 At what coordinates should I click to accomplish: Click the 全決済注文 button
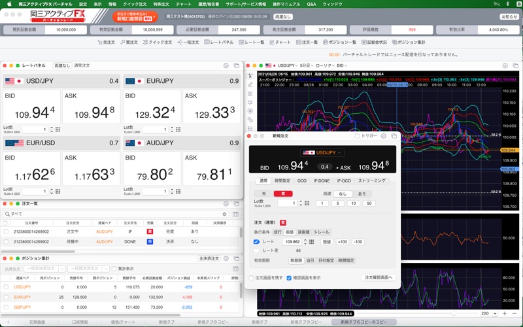coord(209,259)
